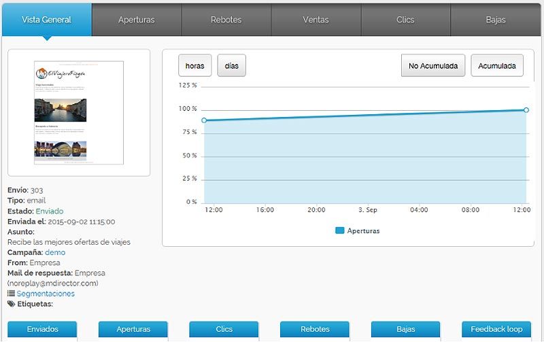Click the Enviado status text
Screen dimensions: 544x342
click(50, 211)
